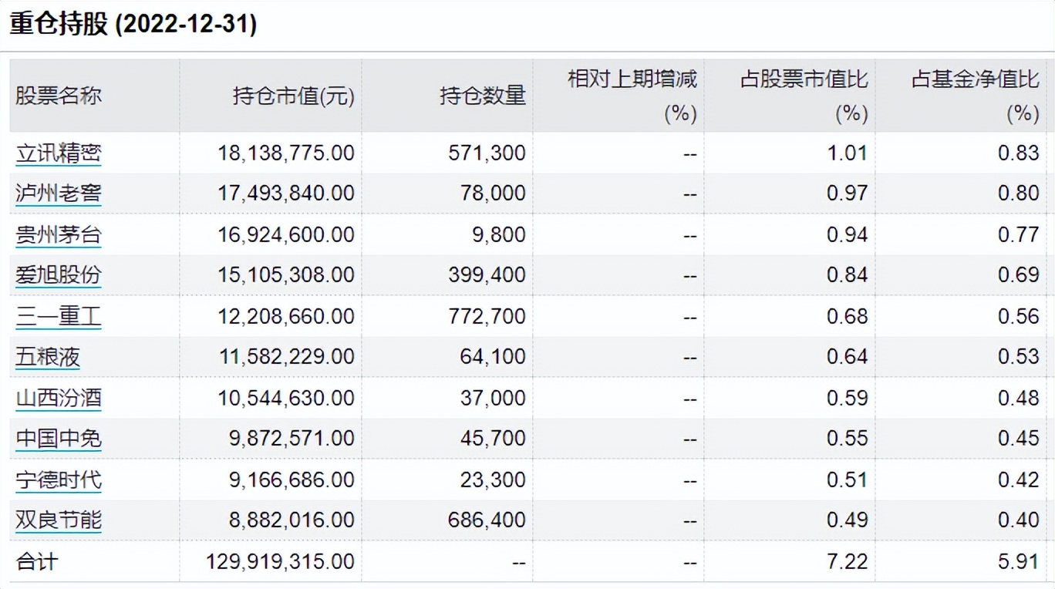Open the 立讯精密 stock link
Screen dimensions: 1055x589
tap(59, 152)
